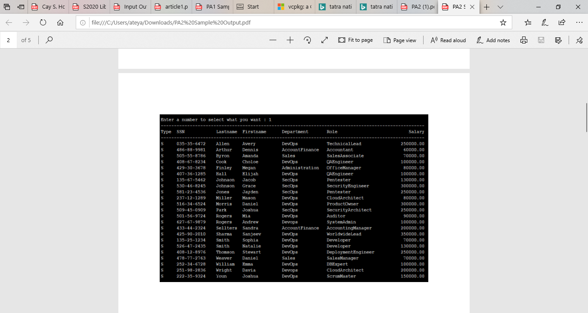Zoom out of the PDF

pos(273,40)
